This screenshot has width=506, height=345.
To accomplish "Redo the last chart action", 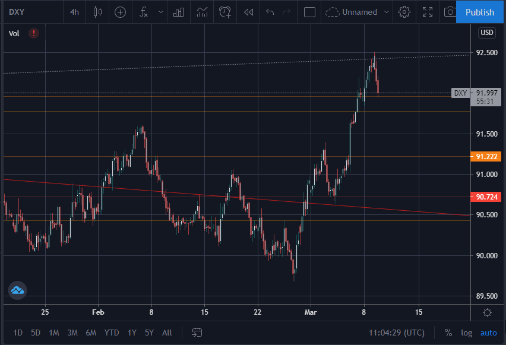I will coord(286,12).
